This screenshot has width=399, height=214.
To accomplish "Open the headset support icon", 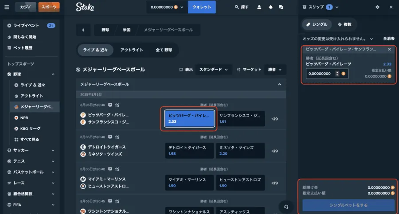I will tap(286, 207).
